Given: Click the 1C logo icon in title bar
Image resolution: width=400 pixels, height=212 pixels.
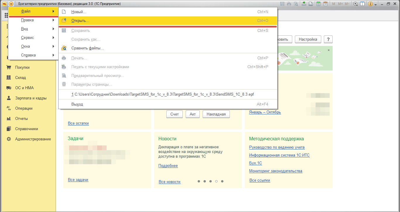Looking at the screenshot, I should click(x=4, y=4).
